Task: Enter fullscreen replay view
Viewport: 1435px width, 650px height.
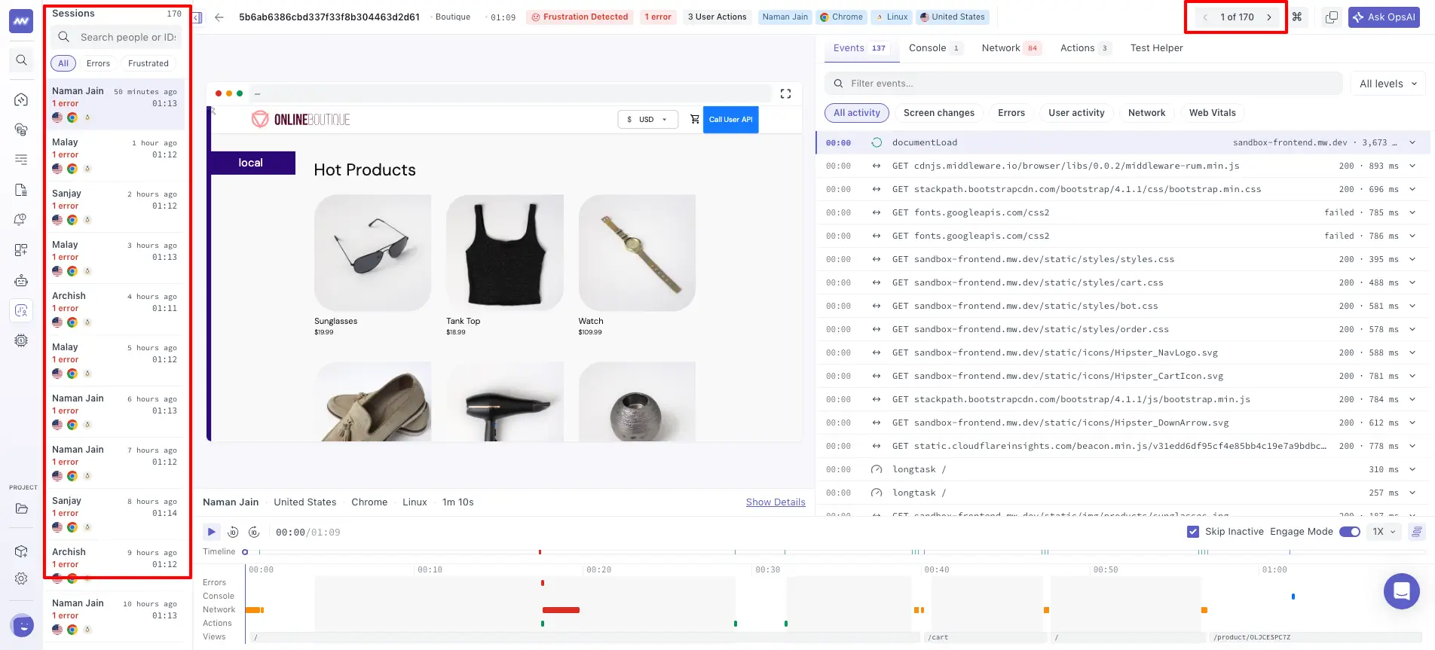Action: coord(785,93)
